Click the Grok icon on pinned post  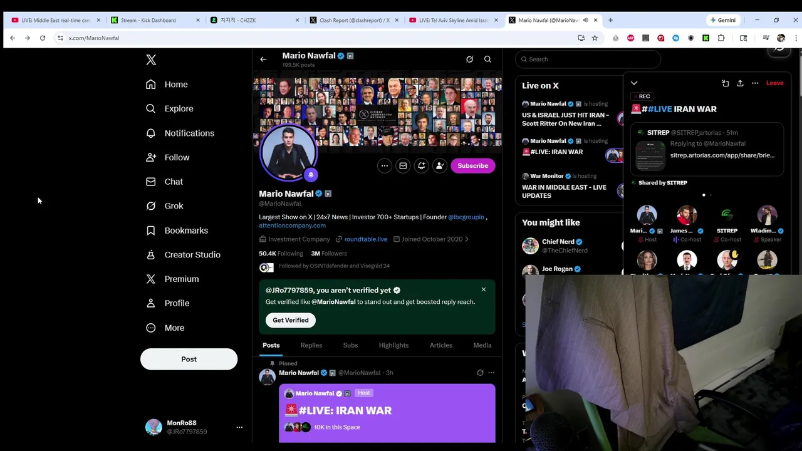480,373
